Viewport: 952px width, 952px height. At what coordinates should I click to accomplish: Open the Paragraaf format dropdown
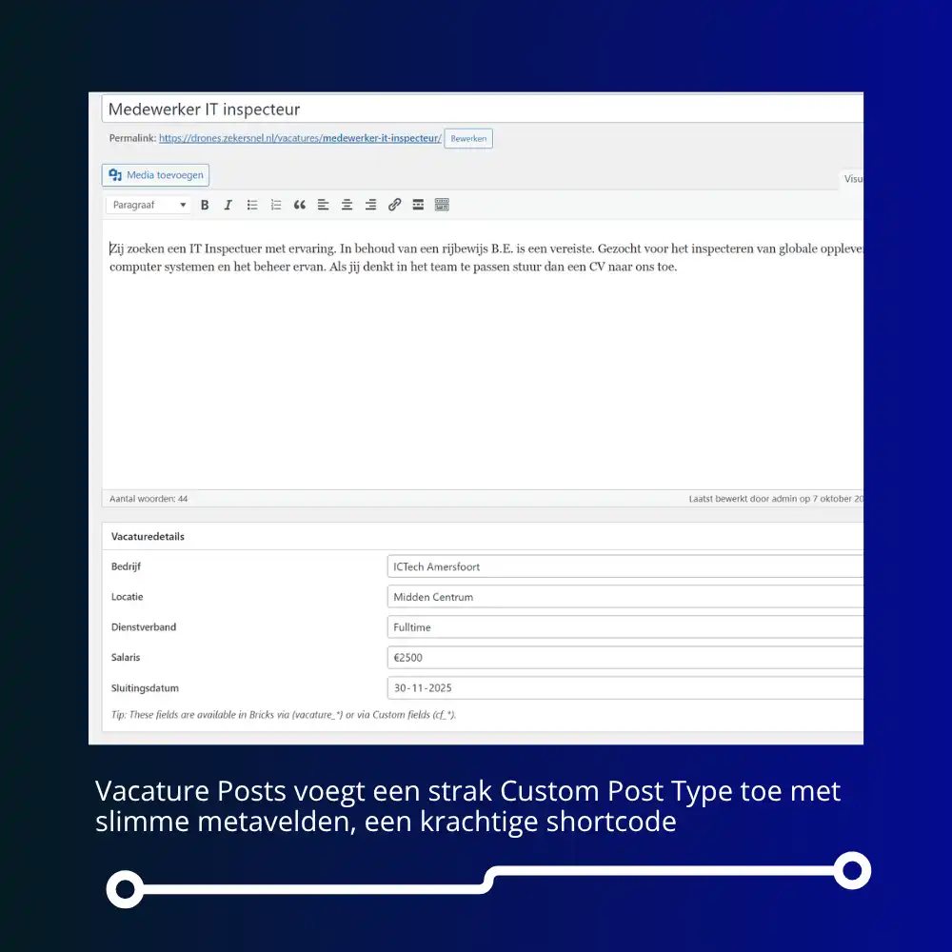coord(149,205)
